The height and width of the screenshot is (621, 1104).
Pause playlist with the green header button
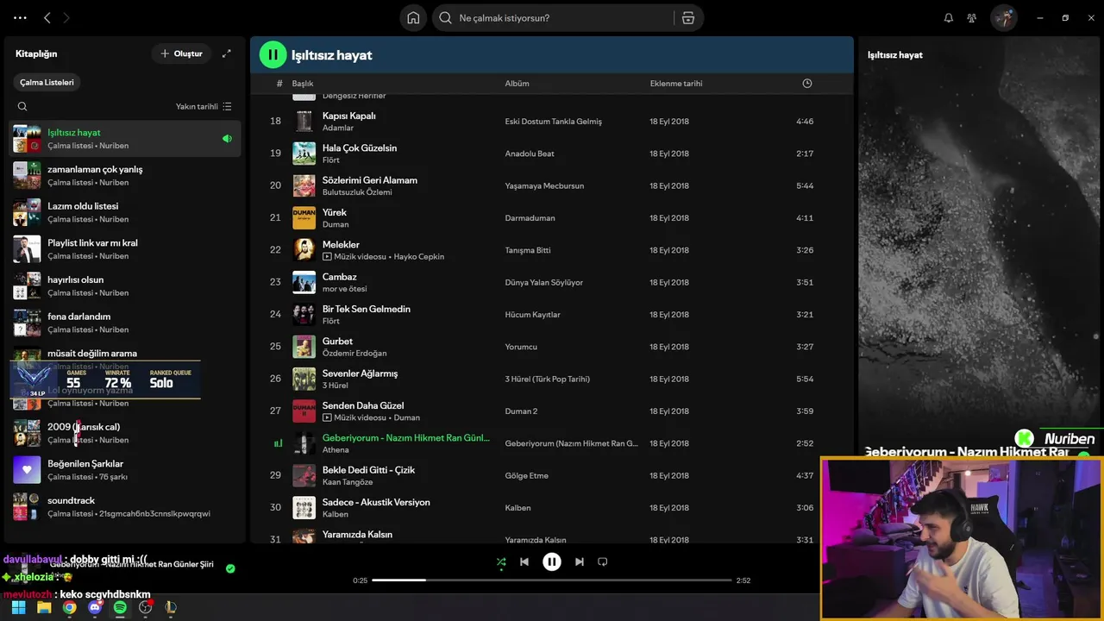click(273, 54)
